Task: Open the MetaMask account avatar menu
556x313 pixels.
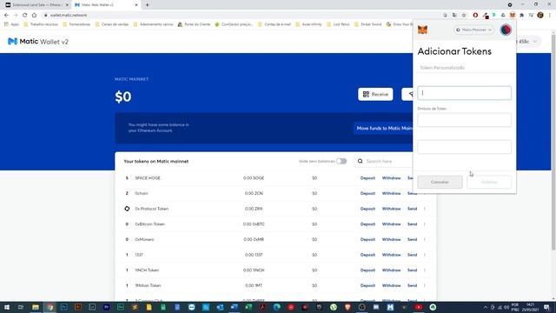Action: (x=506, y=30)
